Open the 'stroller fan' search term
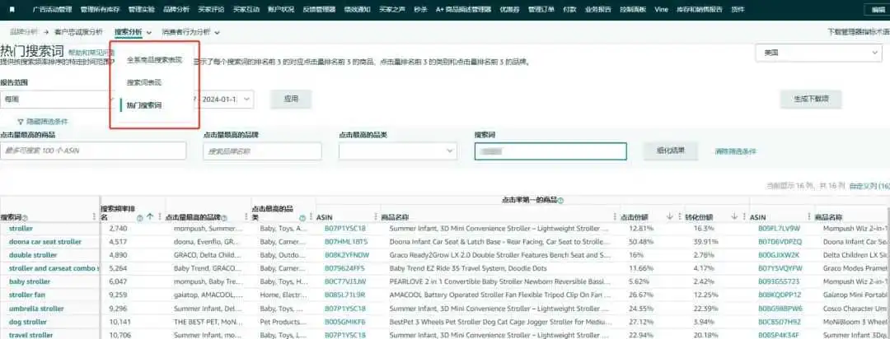Viewport: 890px width, 339px height. point(26,295)
